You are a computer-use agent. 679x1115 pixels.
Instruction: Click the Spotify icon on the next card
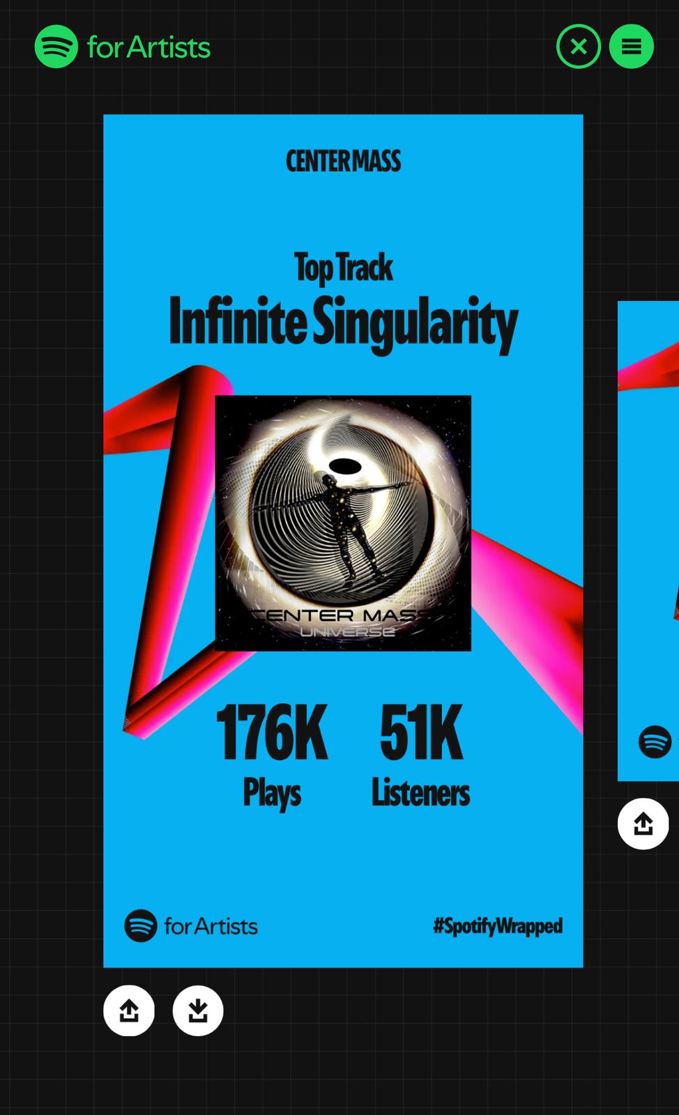coord(655,741)
